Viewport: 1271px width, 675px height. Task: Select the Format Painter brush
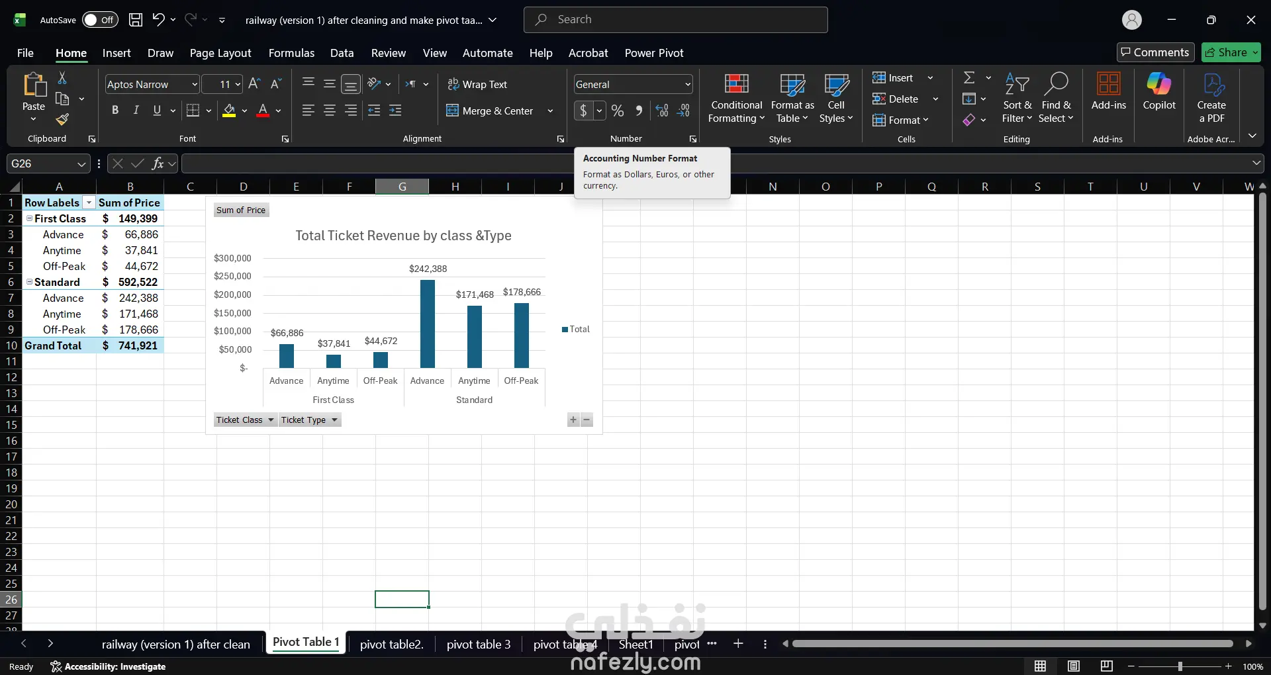click(x=62, y=119)
